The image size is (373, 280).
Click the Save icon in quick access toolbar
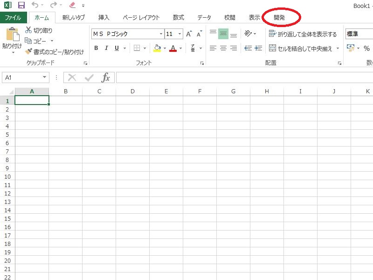pos(21,6)
